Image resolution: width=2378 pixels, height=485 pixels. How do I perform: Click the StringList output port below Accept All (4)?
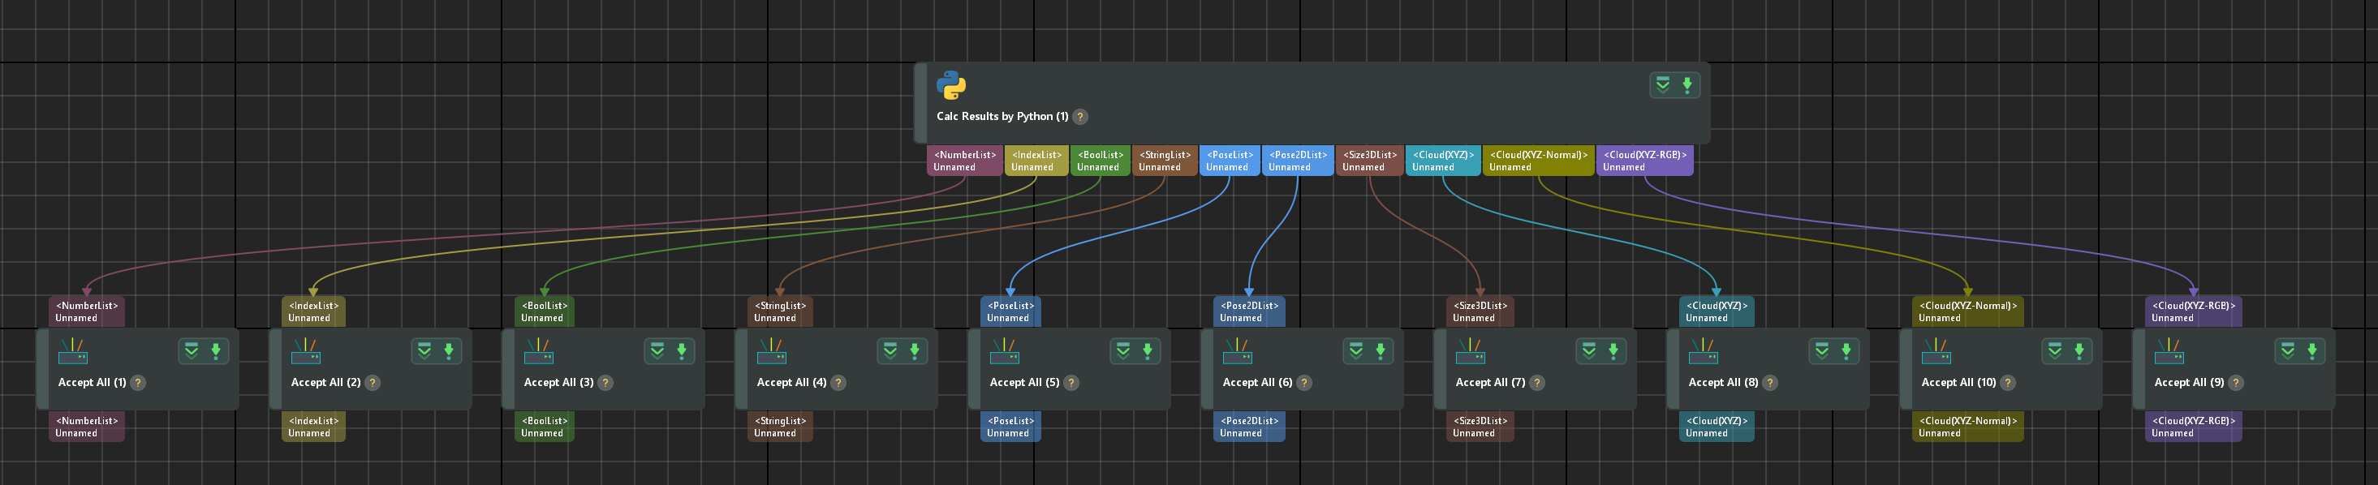pyautogui.click(x=779, y=427)
